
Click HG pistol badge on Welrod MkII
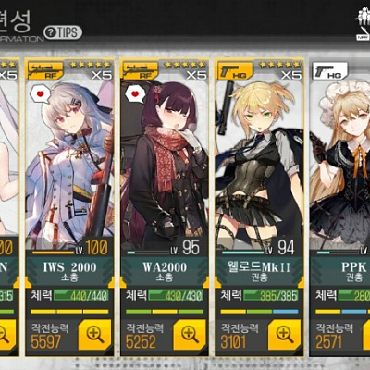pos(235,70)
